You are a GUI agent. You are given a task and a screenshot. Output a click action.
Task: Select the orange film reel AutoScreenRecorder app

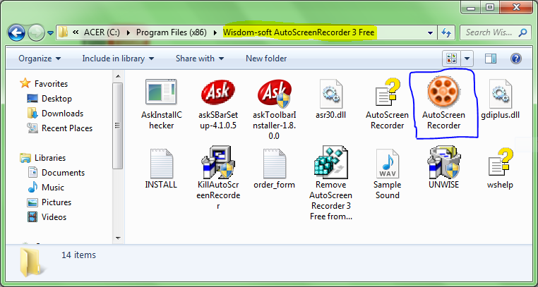[x=443, y=92]
